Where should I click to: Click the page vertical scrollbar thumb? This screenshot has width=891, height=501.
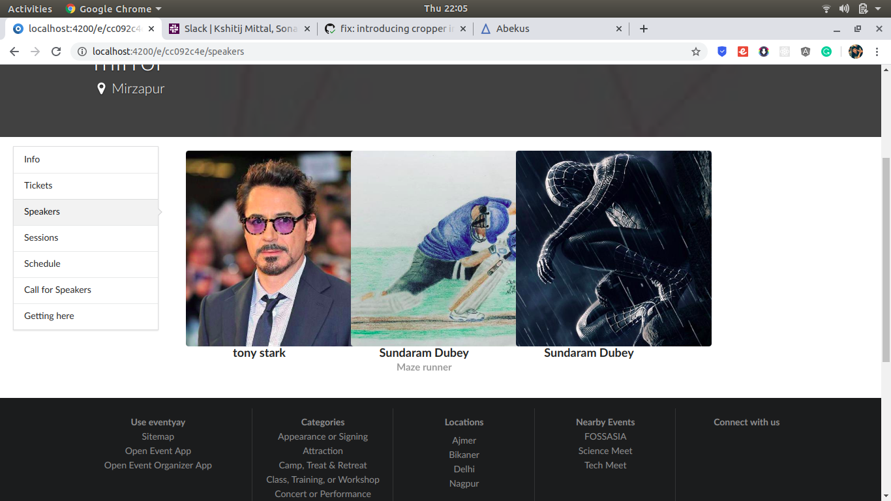[x=886, y=260]
